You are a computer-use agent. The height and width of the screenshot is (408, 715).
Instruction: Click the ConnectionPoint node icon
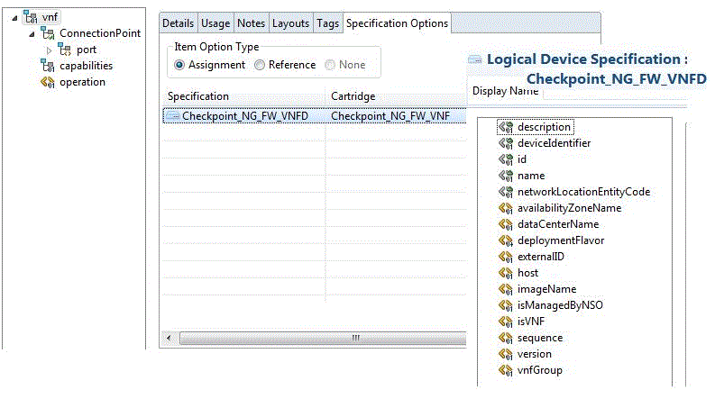click(48, 33)
